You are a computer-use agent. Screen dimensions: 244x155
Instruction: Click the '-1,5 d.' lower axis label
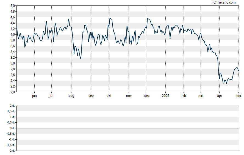pos(11,145)
